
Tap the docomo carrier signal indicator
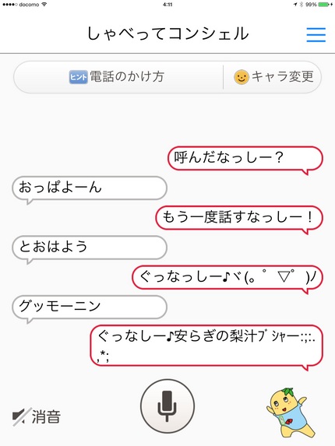(x=24, y=5)
